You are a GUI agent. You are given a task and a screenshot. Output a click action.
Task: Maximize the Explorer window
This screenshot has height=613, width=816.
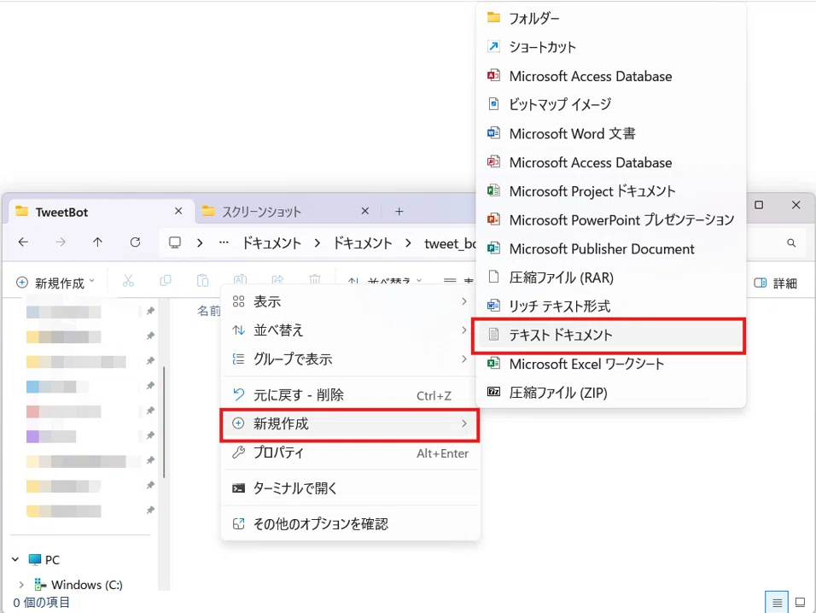click(x=759, y=205)
